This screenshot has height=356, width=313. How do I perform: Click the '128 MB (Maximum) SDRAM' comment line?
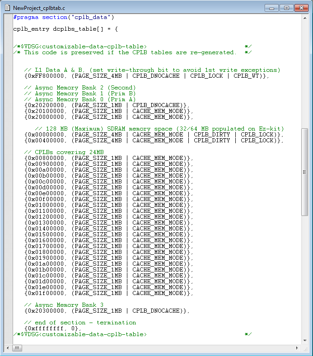(159, 129)
